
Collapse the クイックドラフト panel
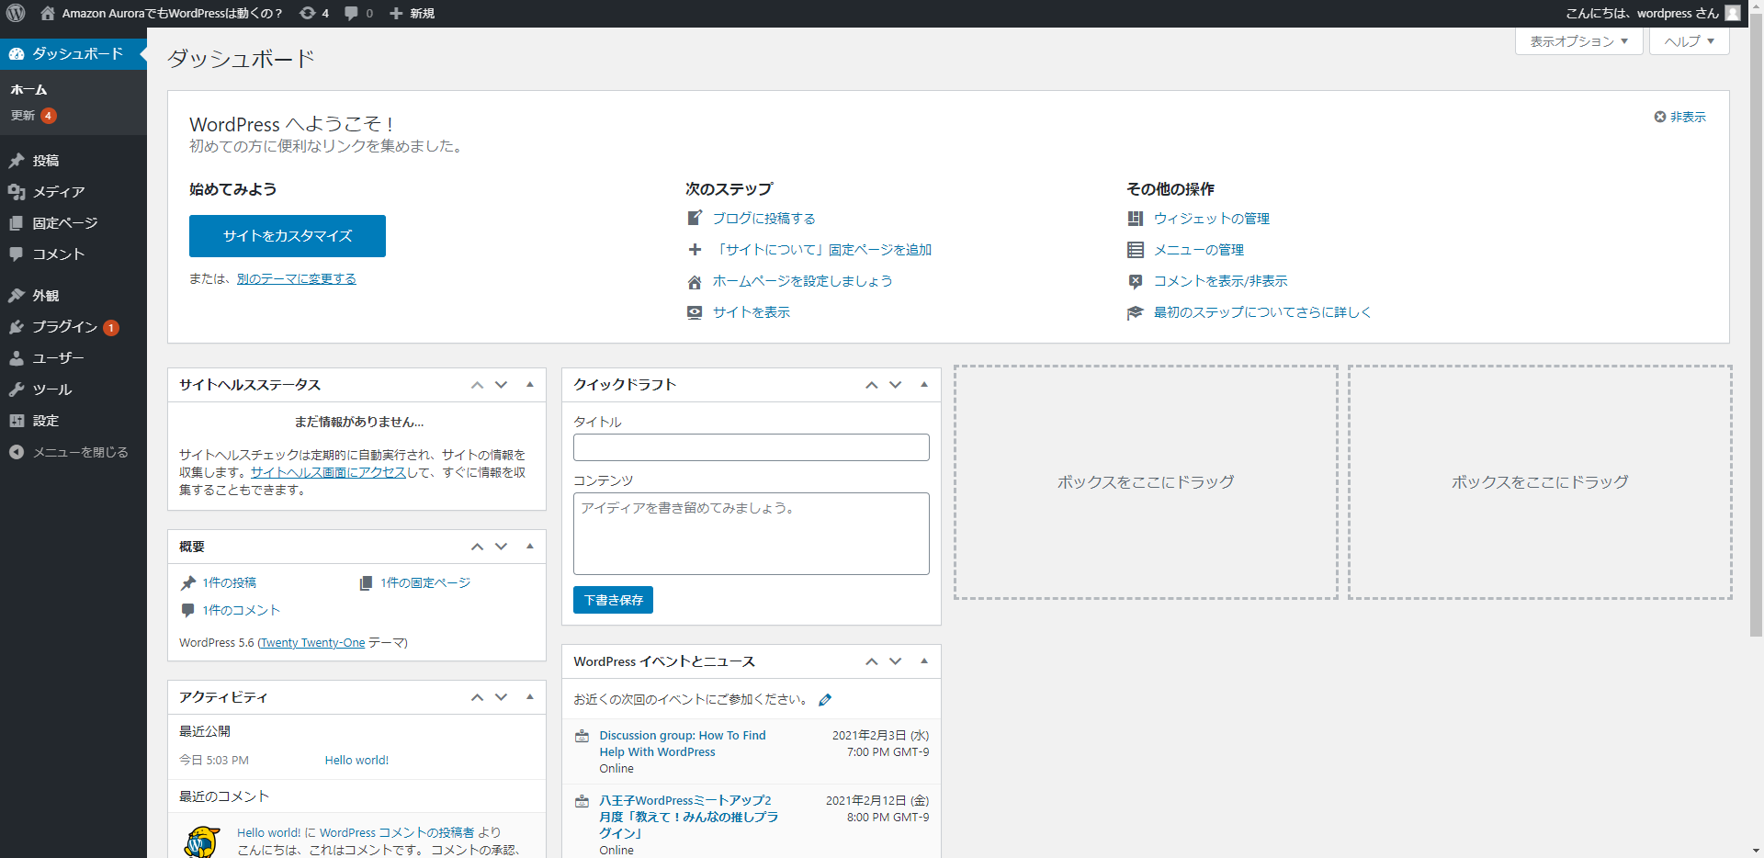coord(924,385)
